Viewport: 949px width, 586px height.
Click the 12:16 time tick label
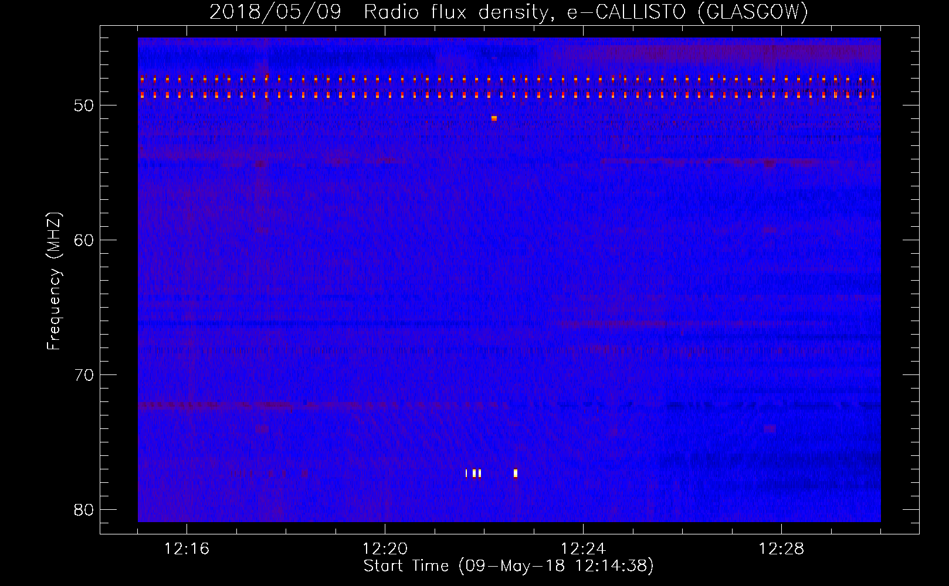coord(187,549)
